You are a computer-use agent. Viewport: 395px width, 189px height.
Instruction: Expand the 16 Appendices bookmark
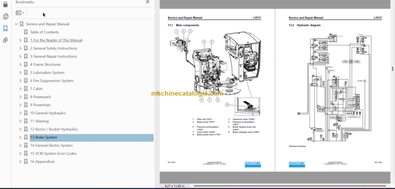(x=21, y=162)
